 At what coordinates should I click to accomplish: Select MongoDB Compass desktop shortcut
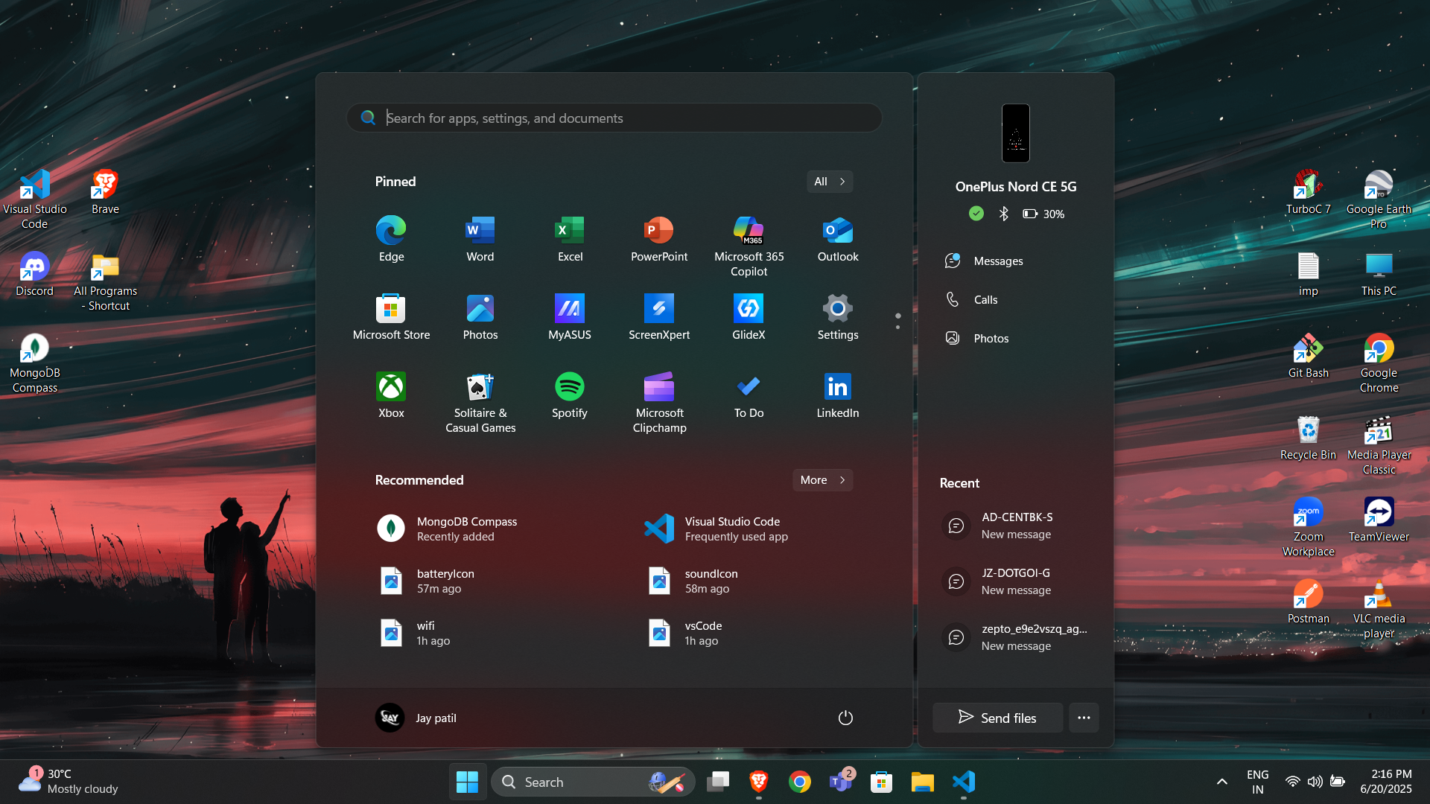click(x=34, y=364)
